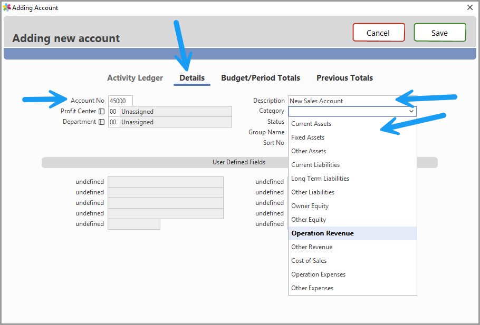Close the Adding Account window

pos(470,7)
